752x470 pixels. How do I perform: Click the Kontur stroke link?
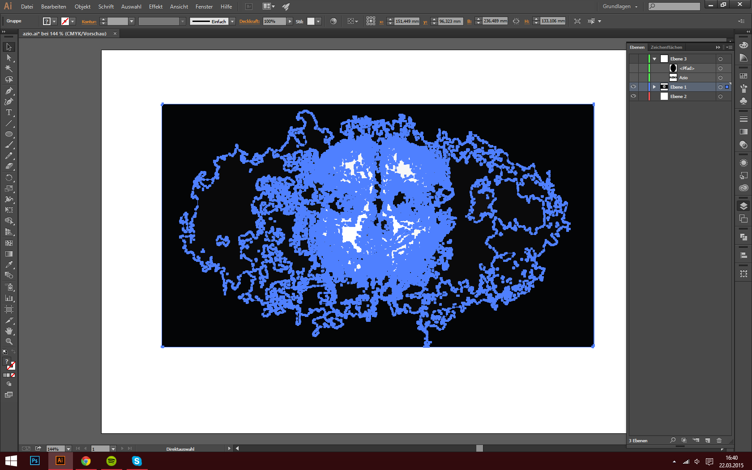point(89,21)
